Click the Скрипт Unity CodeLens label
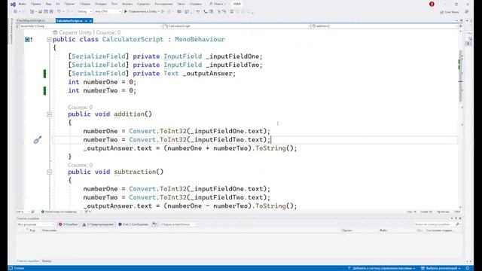Viewport: 482px width, 271px height. (75, 32)
